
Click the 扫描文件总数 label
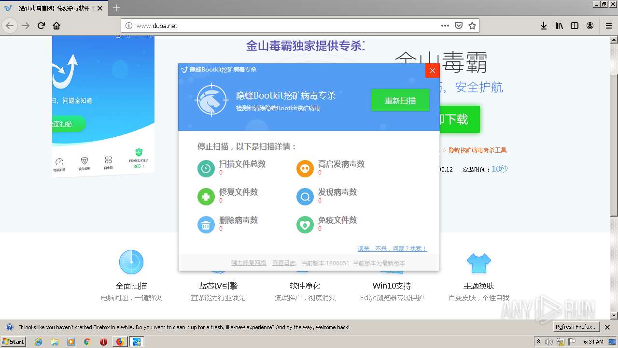[x=242, y=164]
